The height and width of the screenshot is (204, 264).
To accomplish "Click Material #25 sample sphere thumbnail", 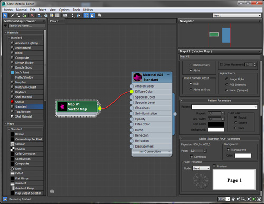I will [137, 77].
